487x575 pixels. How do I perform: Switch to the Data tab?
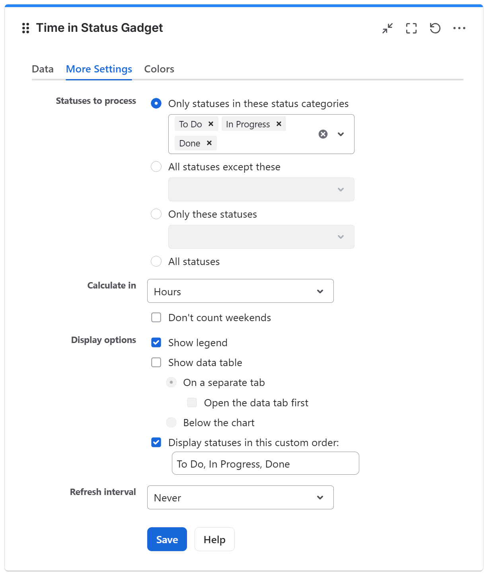point(43,69)
